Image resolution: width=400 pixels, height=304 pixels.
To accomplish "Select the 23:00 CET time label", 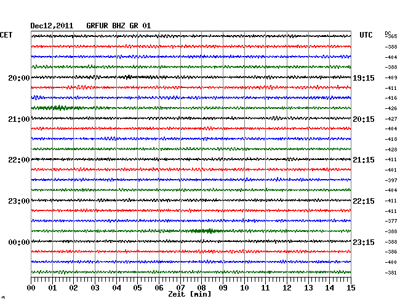I will coord(19,201).
